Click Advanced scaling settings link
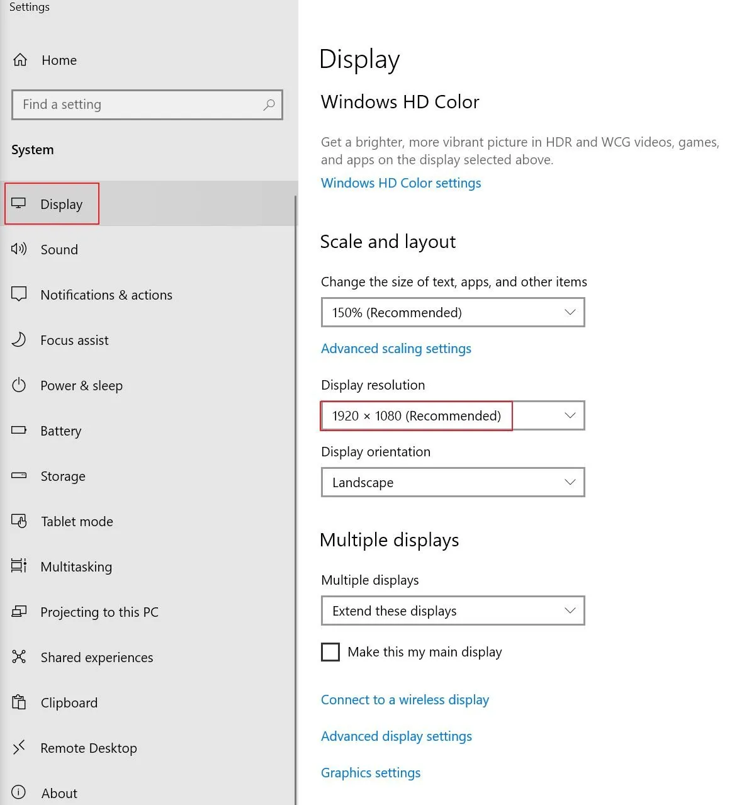 tap(396, 349)
